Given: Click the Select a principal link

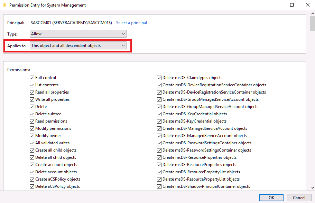Looking at the screenshot, I should point(132,23).
